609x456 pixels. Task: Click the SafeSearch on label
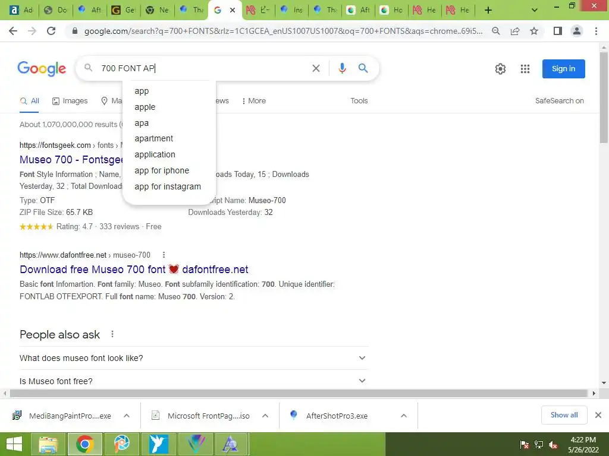click(559, 101)
